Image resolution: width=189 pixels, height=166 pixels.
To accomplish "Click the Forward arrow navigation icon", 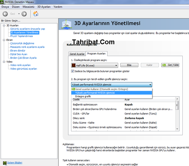I will 24,14.
